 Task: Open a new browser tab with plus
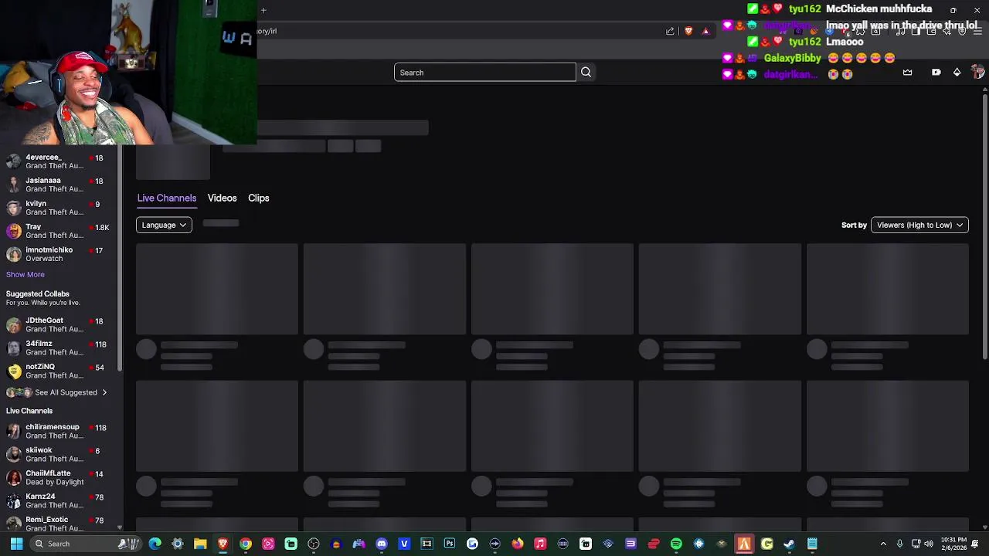point(263,10)
